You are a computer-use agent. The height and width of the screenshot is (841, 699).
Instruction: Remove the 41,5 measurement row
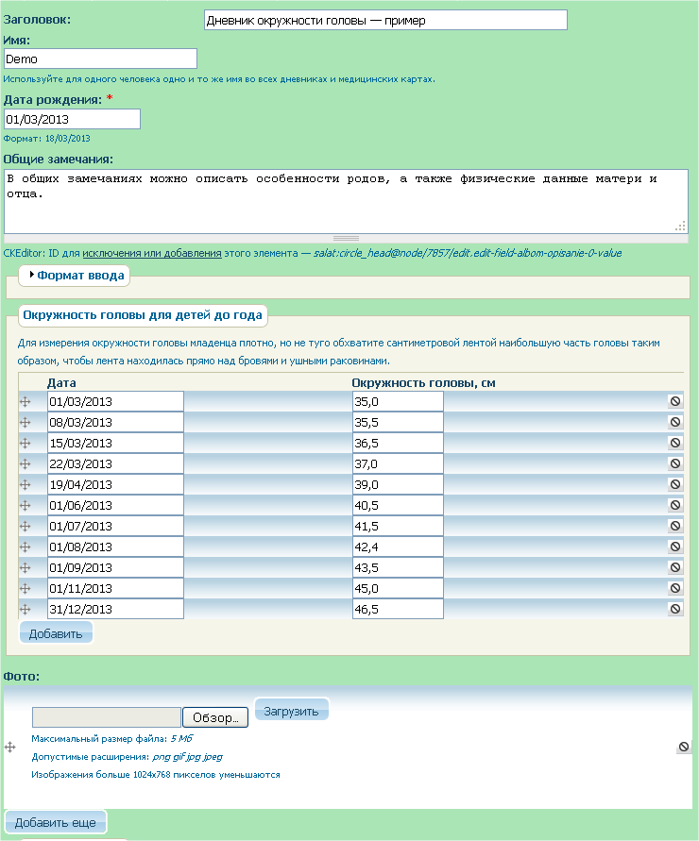tap(675, 526)
